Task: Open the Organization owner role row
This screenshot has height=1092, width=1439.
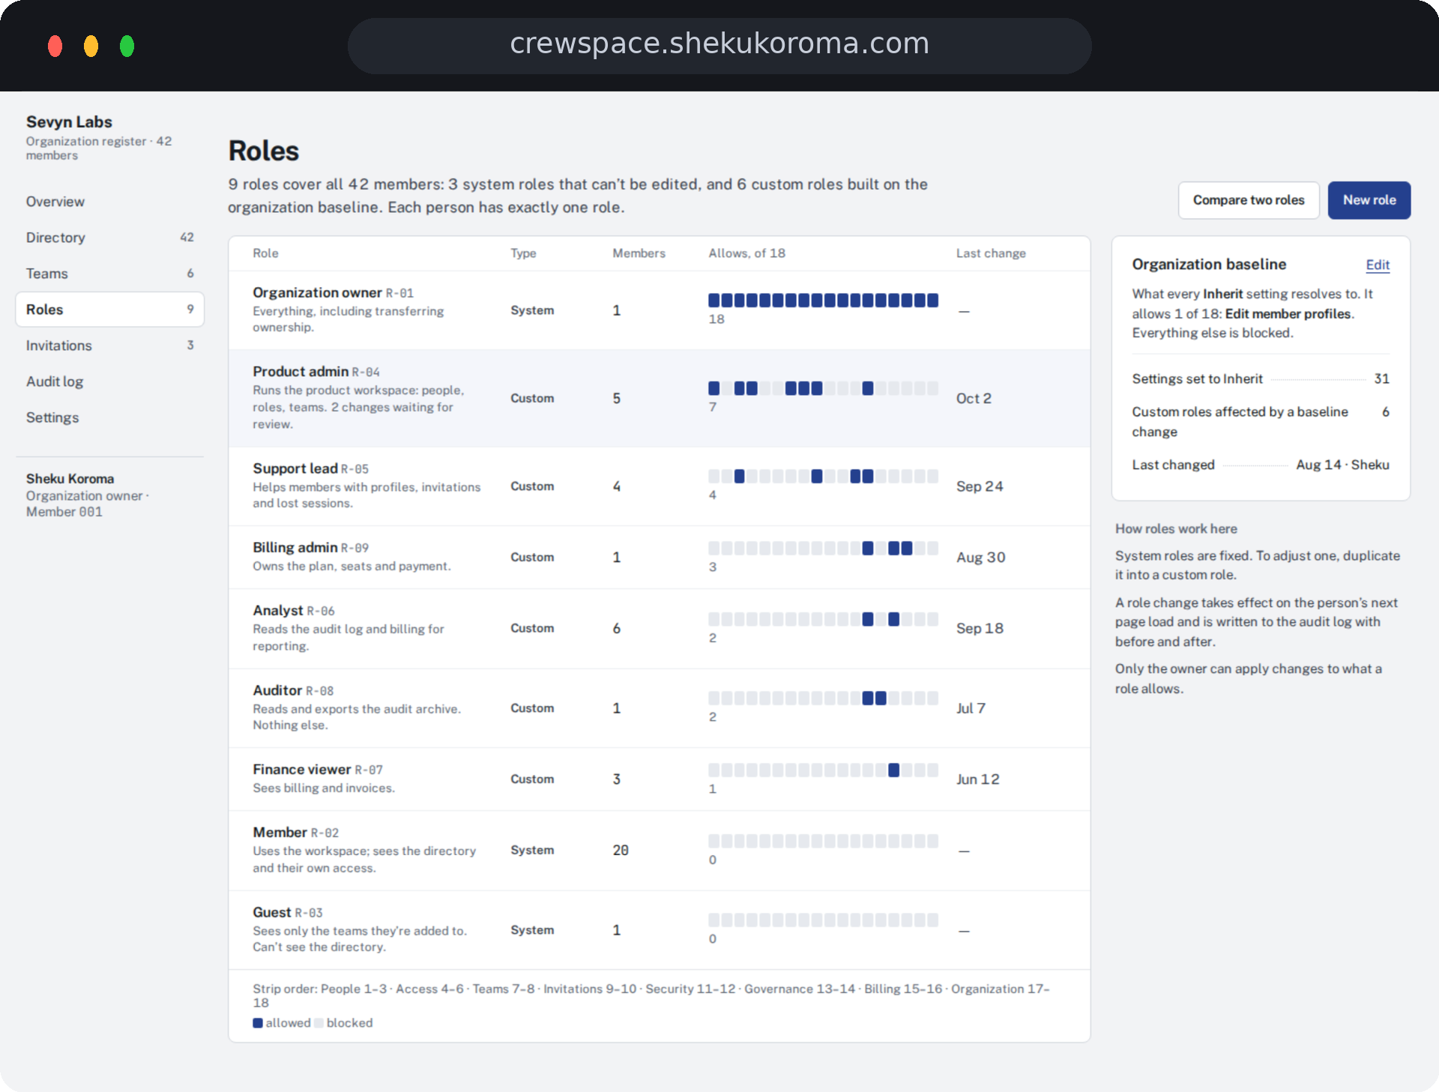Action: 659,310
